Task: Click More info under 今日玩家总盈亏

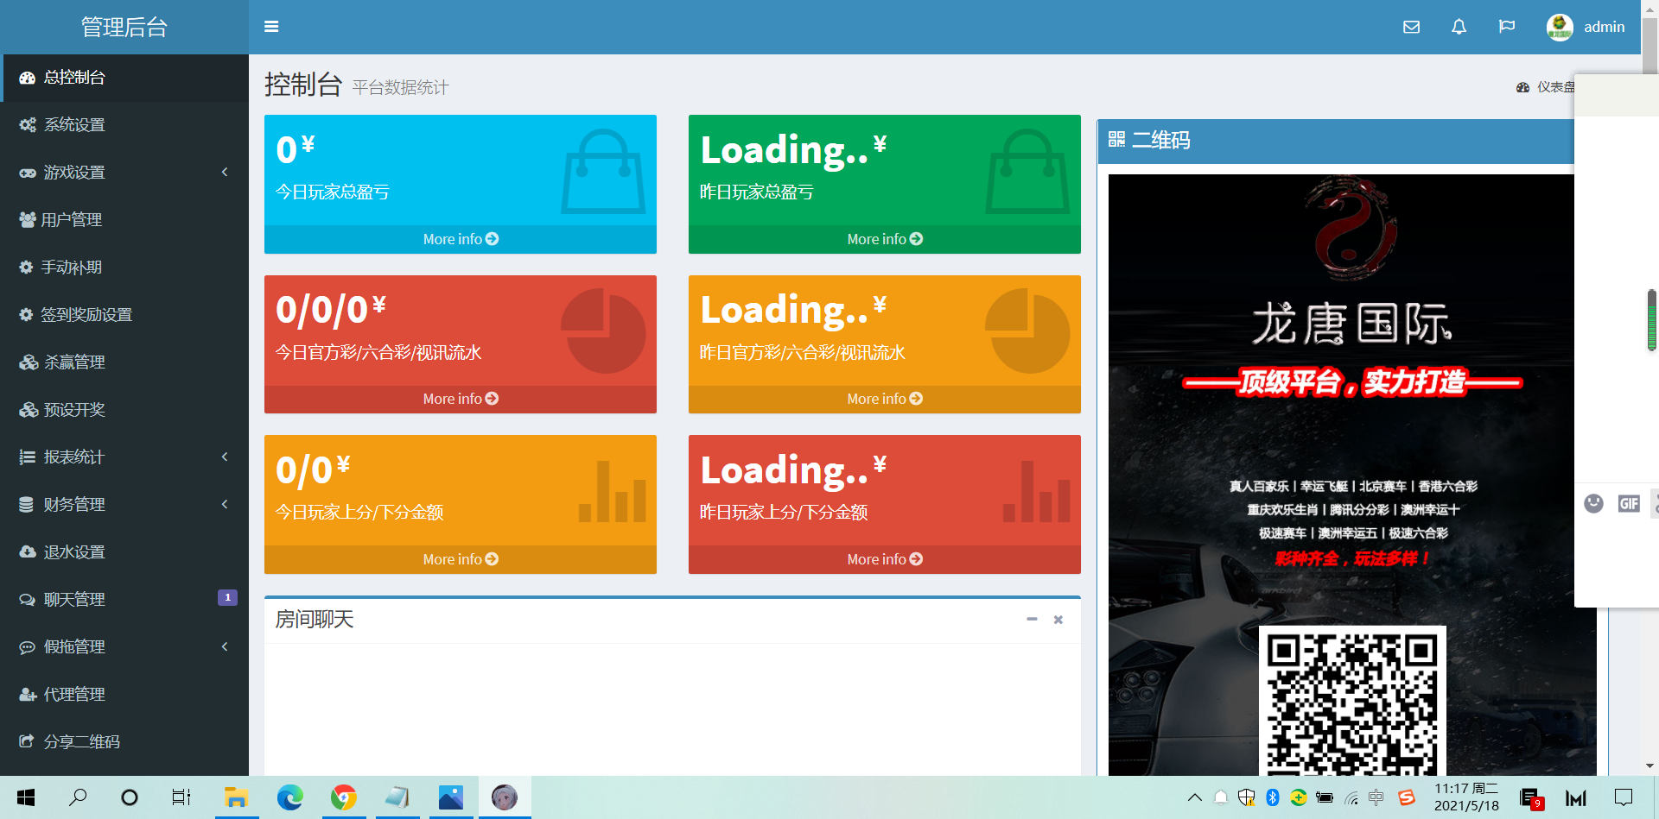Action: tap(460, 239)
